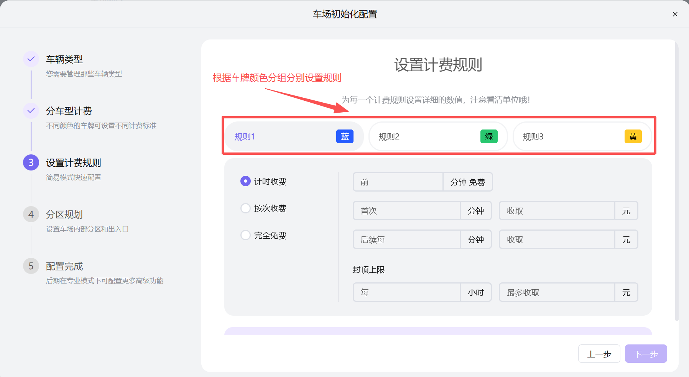Click the blue 蓝 plate color badge on 规则1
Image resolution: width=689 pixels, height=377 pixels.
(344, 136)
